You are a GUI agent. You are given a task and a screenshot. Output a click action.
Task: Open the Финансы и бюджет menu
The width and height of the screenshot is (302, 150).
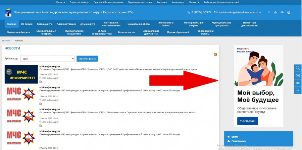pyautogui.click(x=18, y=32)
